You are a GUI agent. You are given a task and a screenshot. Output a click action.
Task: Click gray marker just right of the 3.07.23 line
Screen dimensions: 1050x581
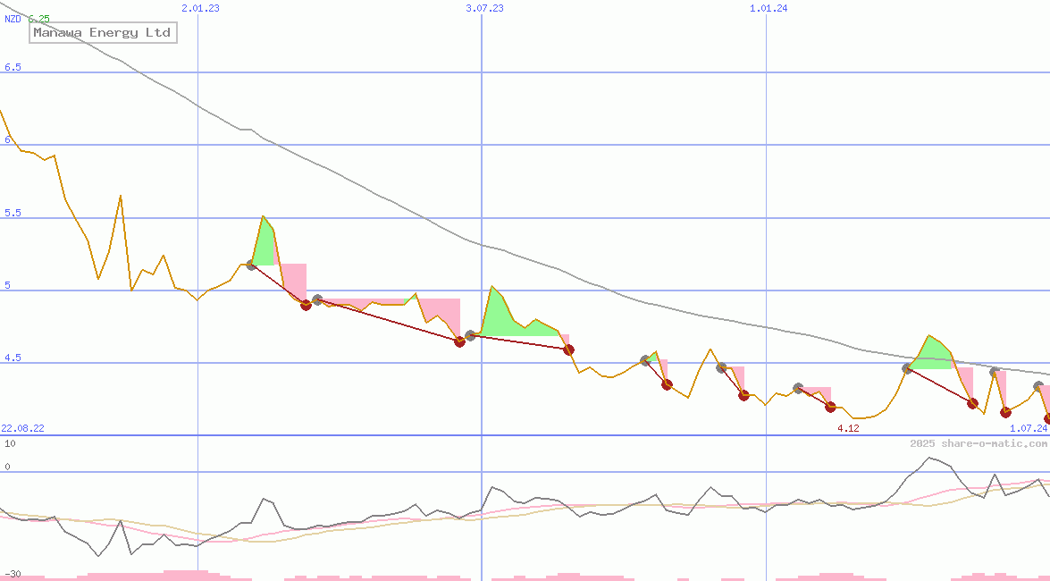[x=470, y=335]
